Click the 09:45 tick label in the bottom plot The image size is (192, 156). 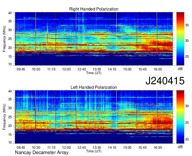(x=21, y=148)
